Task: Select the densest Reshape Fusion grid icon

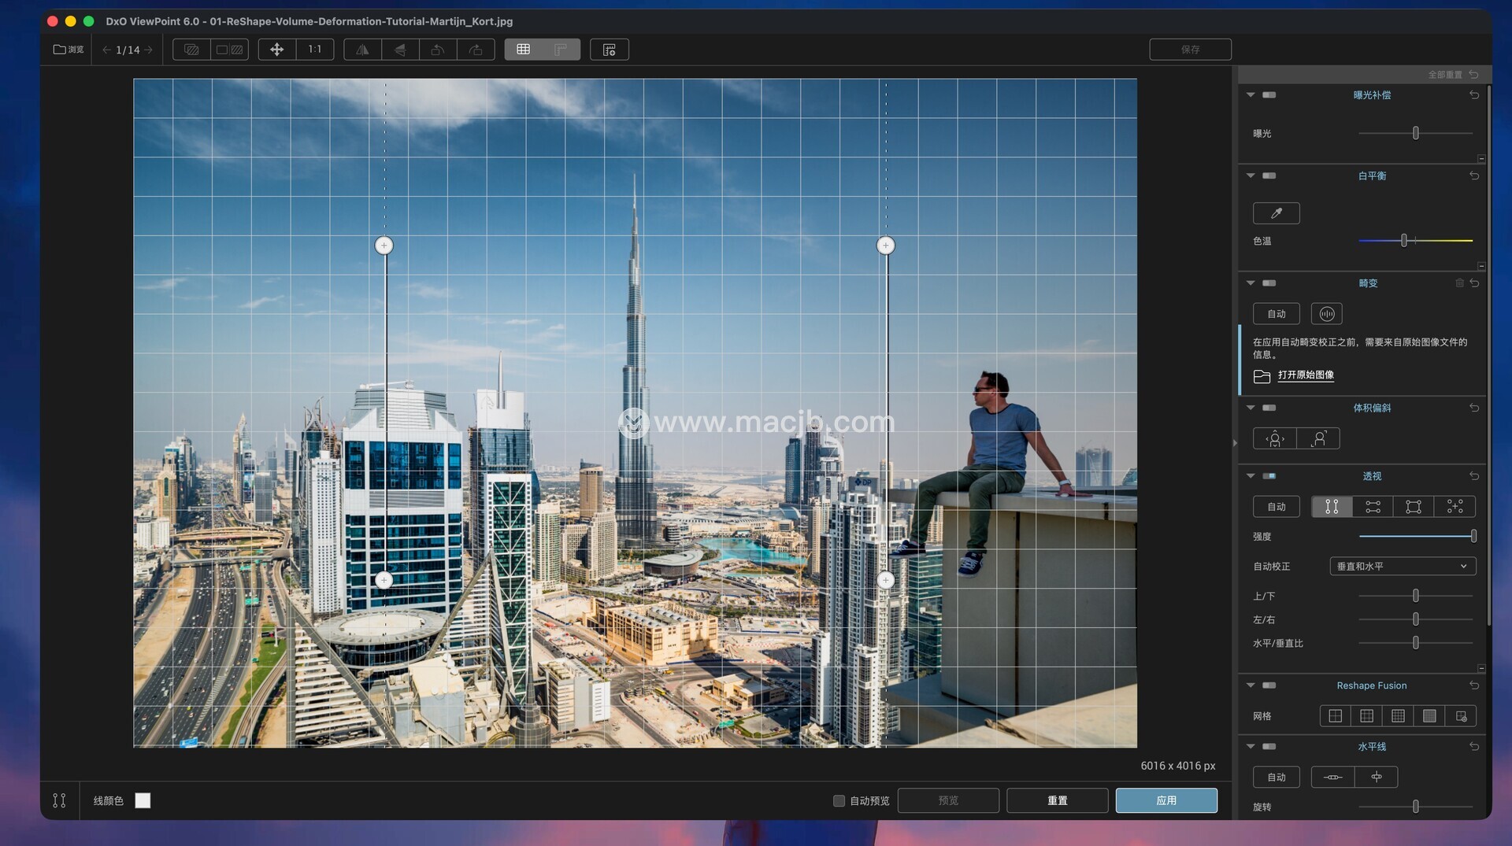Action: coord(1429,716)
